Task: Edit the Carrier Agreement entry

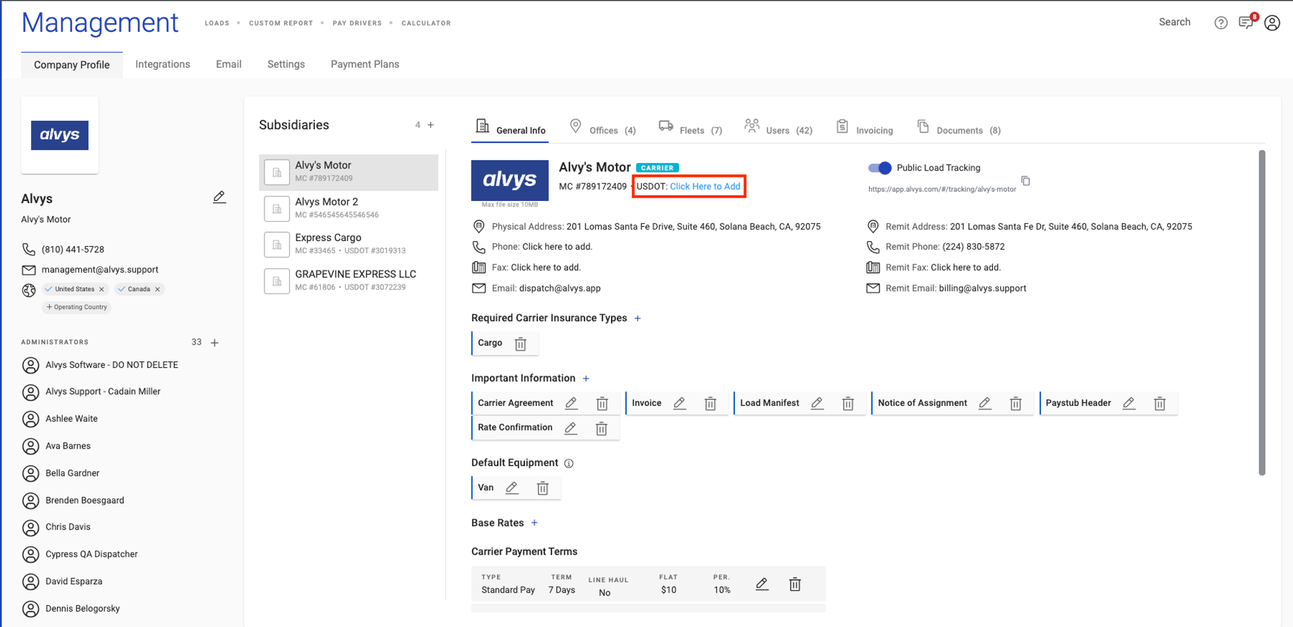Action: 571,403
